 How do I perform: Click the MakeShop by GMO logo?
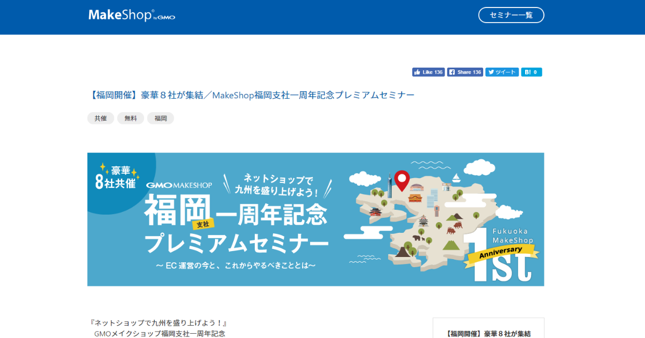pyautogui.click(x=132, y=16)
